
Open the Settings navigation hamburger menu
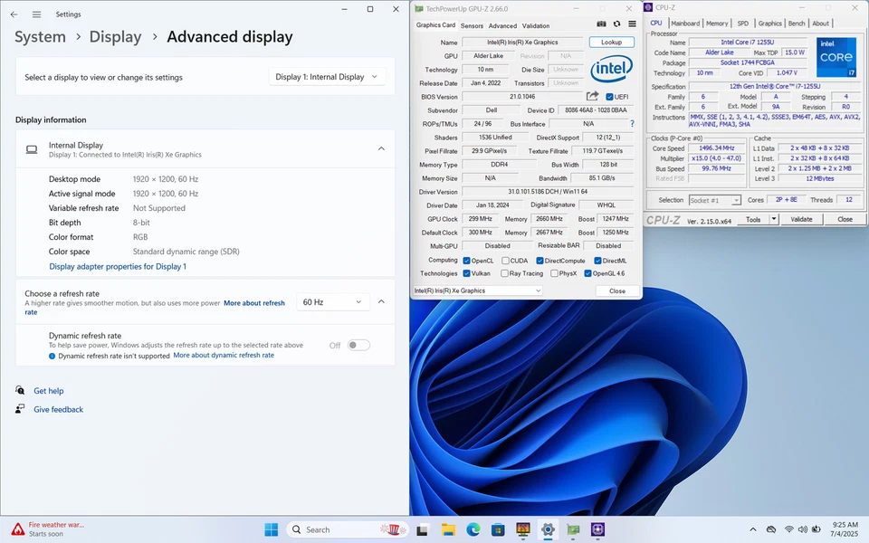pyautogui.click(x=36, y=14)
